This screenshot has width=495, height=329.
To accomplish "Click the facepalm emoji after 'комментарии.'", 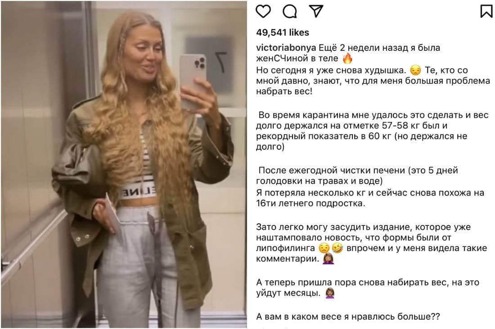I will click(328, 259).
